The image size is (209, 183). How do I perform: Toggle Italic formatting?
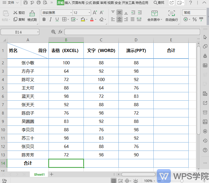coord(51,20)
